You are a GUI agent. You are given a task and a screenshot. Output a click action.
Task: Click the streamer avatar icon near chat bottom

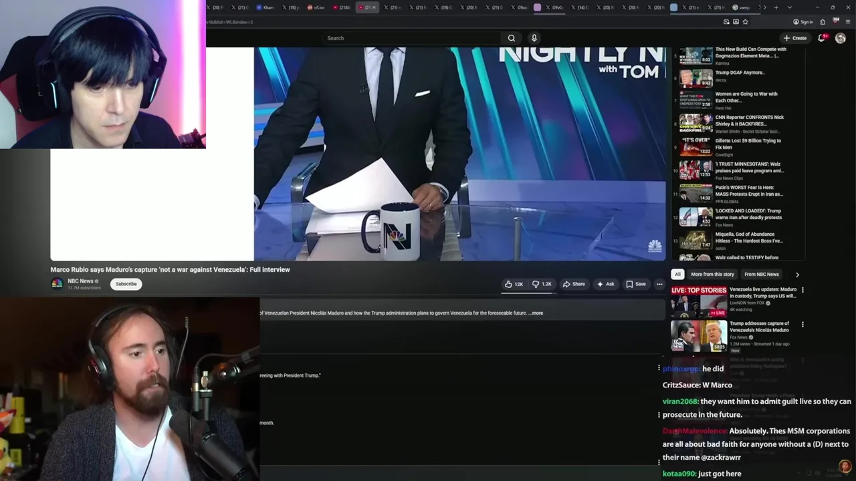(845, 466)
